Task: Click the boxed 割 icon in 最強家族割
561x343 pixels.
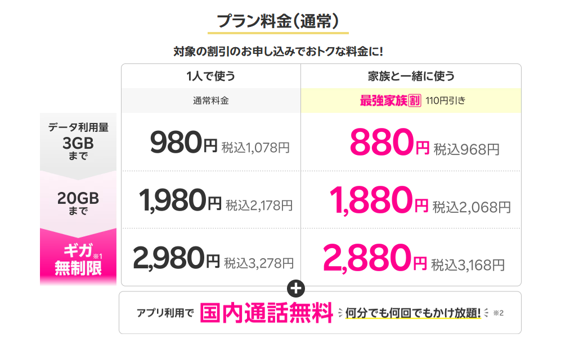Action: click(x=415, y=101)
